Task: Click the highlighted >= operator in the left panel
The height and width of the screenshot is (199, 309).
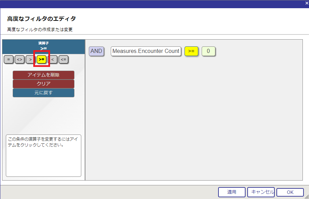Action: tap(41, 59)
